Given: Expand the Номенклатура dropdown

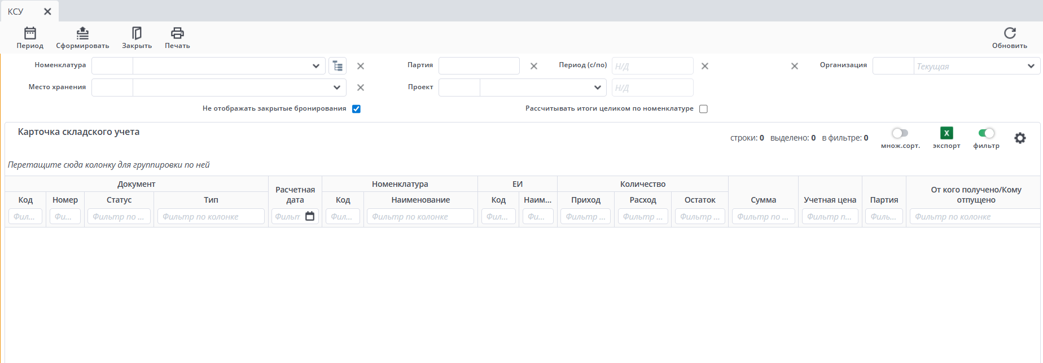Looking at the screenshot, I should (315, 66).
